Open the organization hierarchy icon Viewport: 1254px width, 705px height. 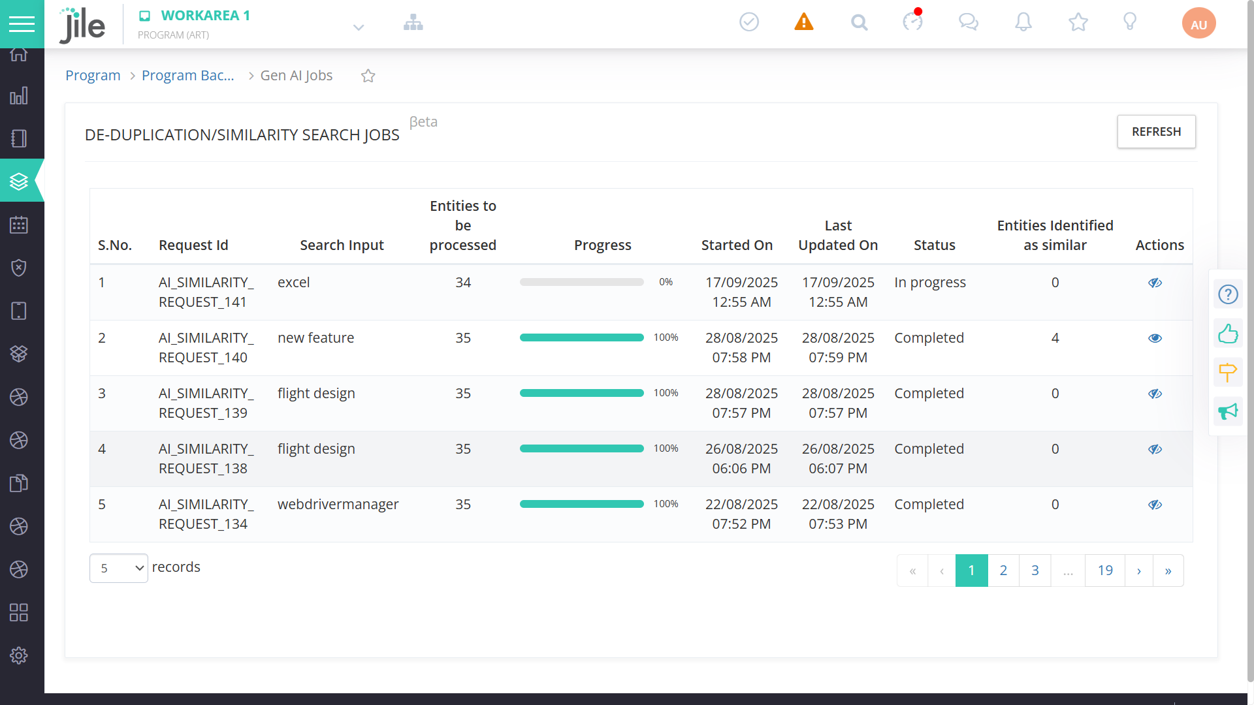(x=413, y=23)
